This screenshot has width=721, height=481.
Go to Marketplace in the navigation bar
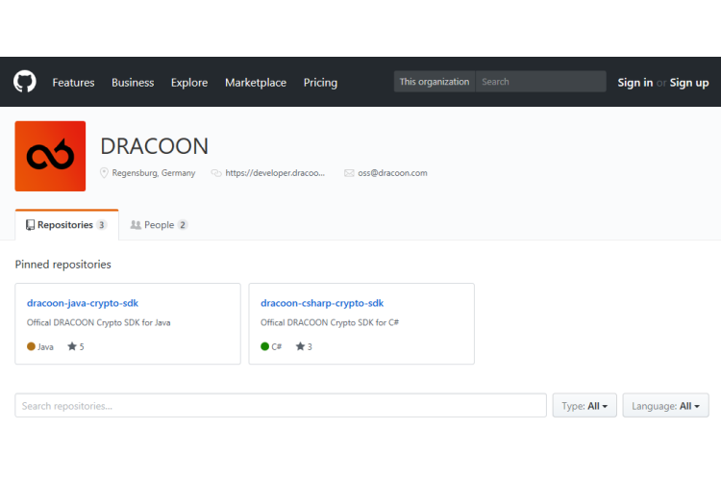click(256, 83)
